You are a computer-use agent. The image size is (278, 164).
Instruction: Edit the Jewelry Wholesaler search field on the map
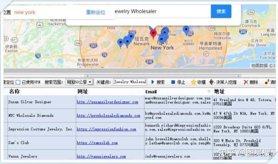162,12
